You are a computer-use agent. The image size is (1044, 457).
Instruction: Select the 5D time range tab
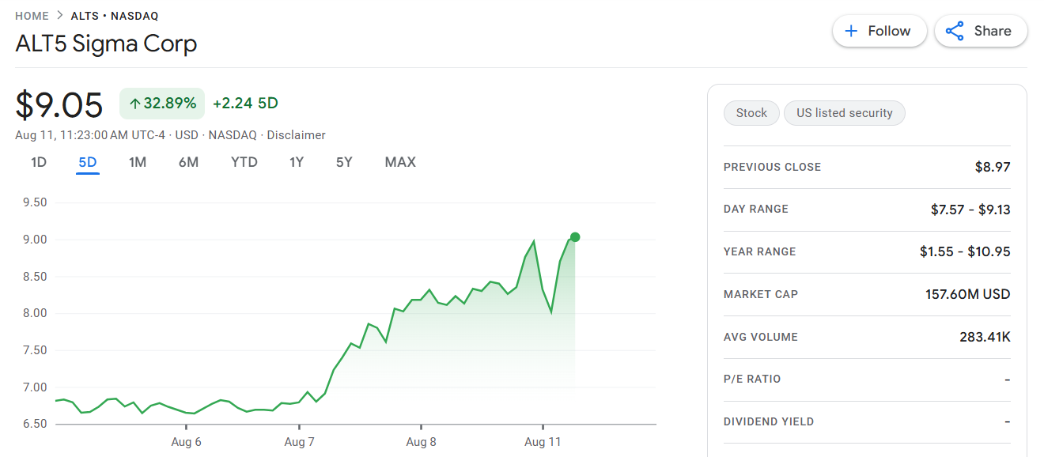pyautogui.click(x=88, y=162)
